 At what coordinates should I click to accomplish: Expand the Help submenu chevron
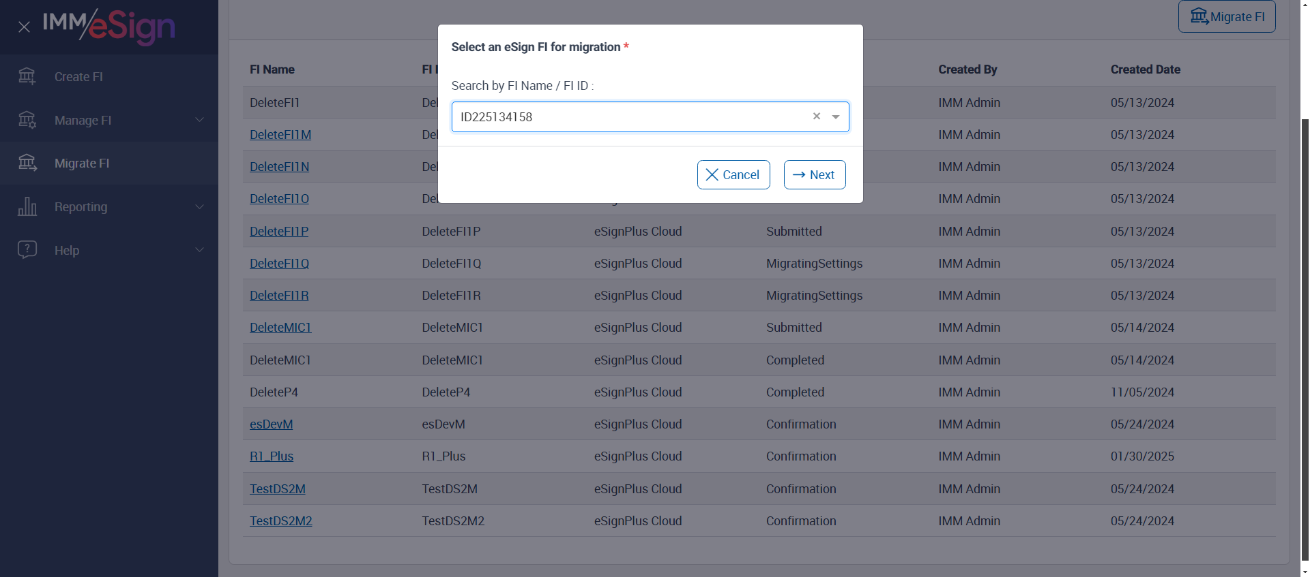pos(199,250)
